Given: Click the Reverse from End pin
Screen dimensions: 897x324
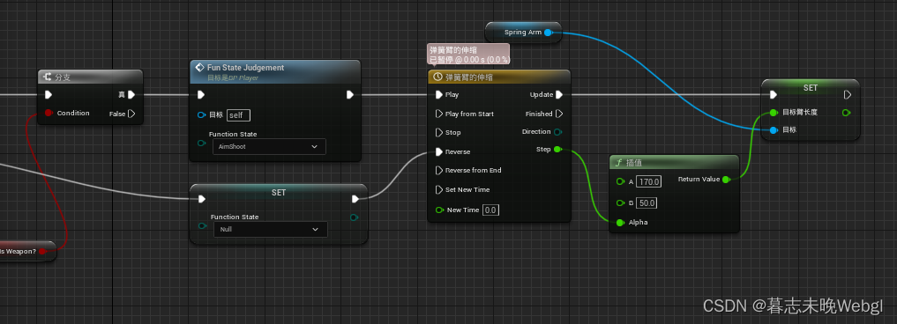Looking at the screenshot, I should (x=438, y=170).
